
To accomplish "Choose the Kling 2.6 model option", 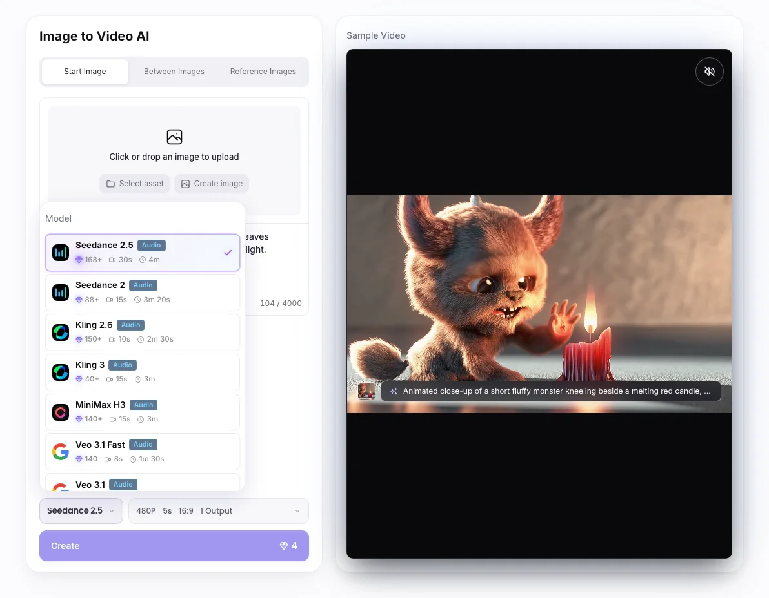I will 142,333.
